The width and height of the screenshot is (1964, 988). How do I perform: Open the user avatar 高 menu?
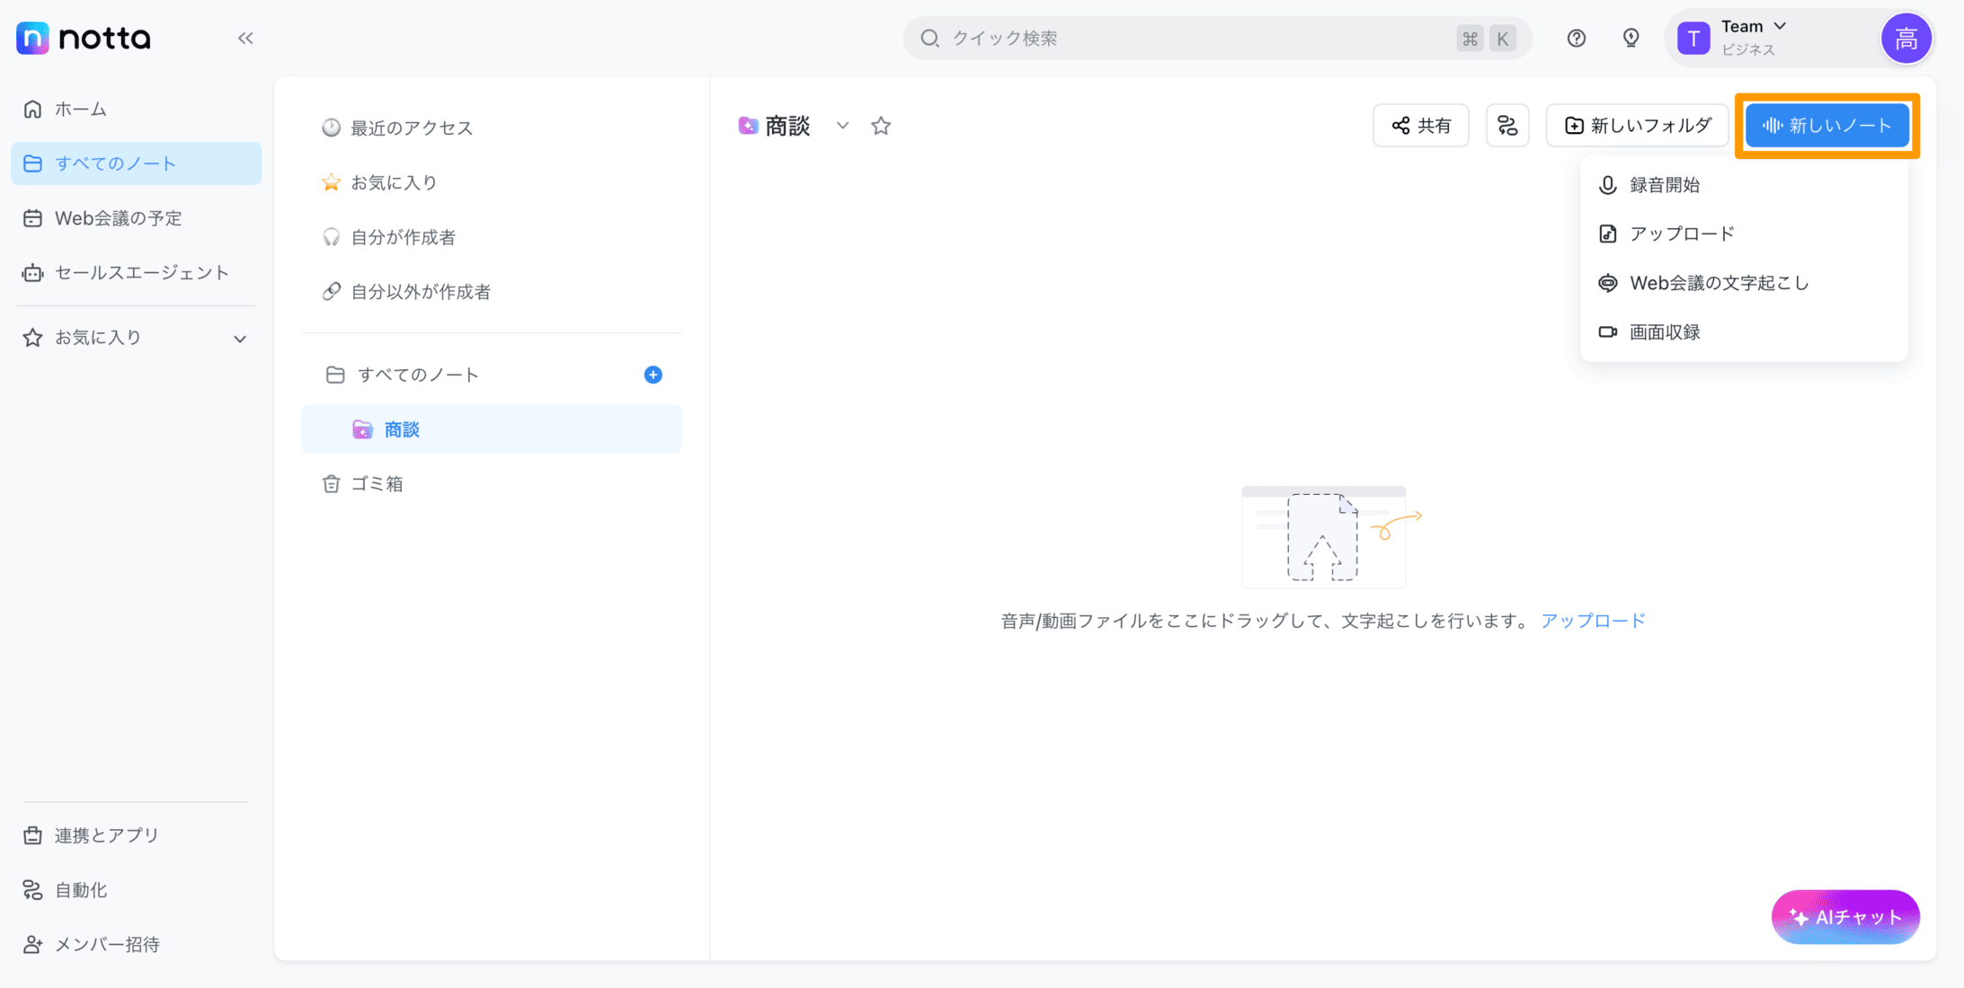[1906, 38]
